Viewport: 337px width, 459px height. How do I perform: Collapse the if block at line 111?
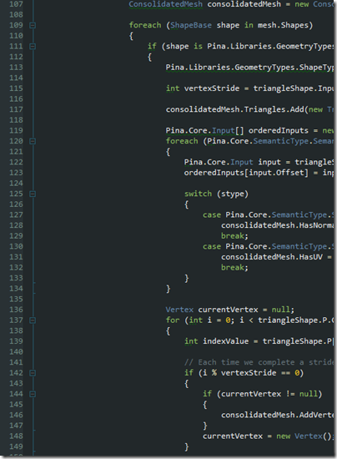(33, 47)
